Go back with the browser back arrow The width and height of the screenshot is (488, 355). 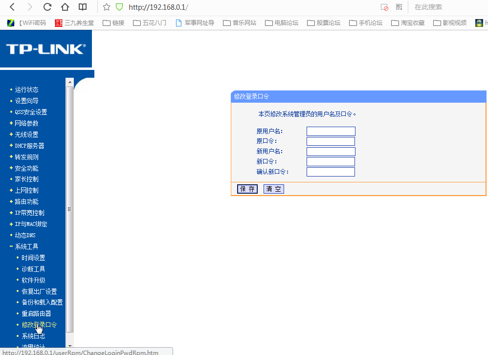pos(12,7)
